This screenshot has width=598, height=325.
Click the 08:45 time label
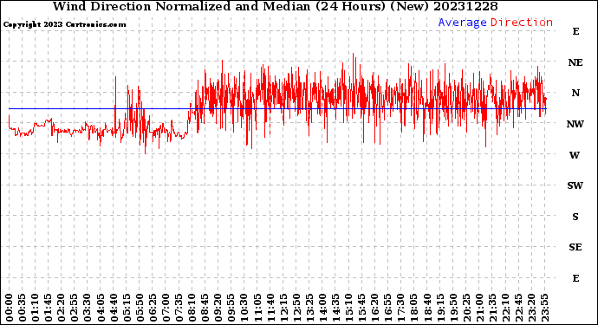(205, 308)
